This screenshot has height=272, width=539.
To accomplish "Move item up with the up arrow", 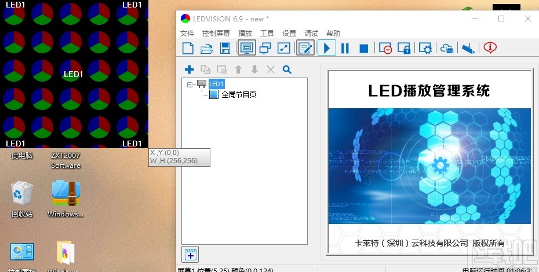I will pos(238,69).
